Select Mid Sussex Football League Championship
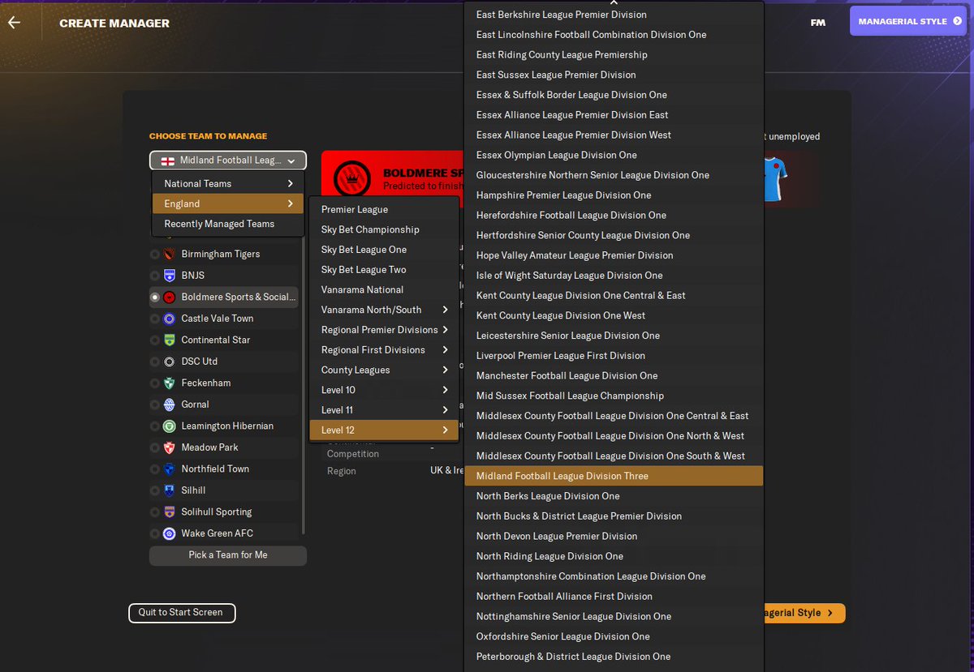The width and height of the screenshot is (974, 672). [614, 396]
